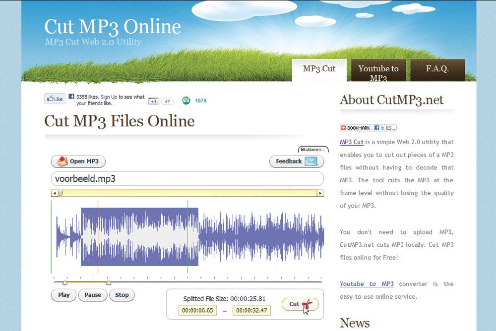
Task: Share via email icon in bookmark bar
Action: pos(389,128)
